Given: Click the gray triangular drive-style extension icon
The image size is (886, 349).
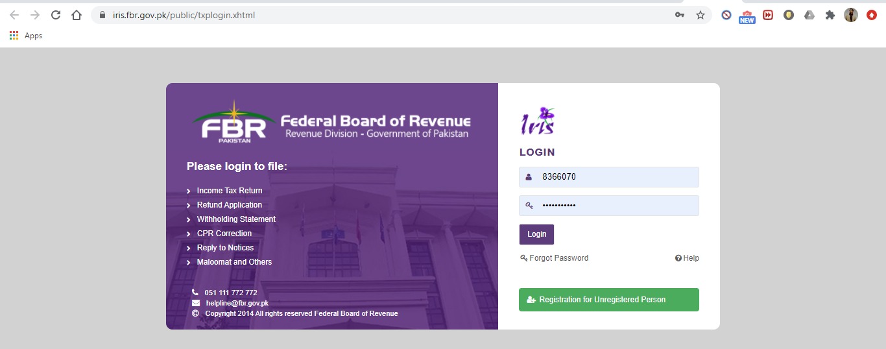Looking at the screenshot, I should point(809,15).
